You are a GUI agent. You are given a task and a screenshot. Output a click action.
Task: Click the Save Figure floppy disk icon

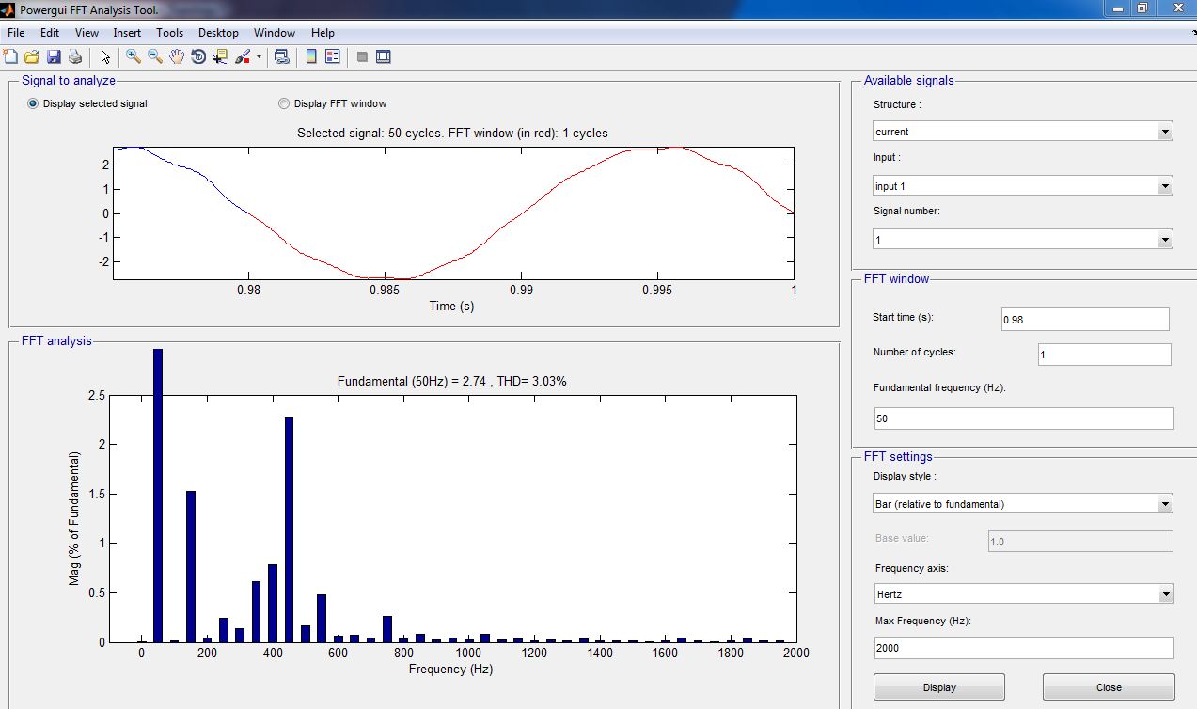coord(53,57)
